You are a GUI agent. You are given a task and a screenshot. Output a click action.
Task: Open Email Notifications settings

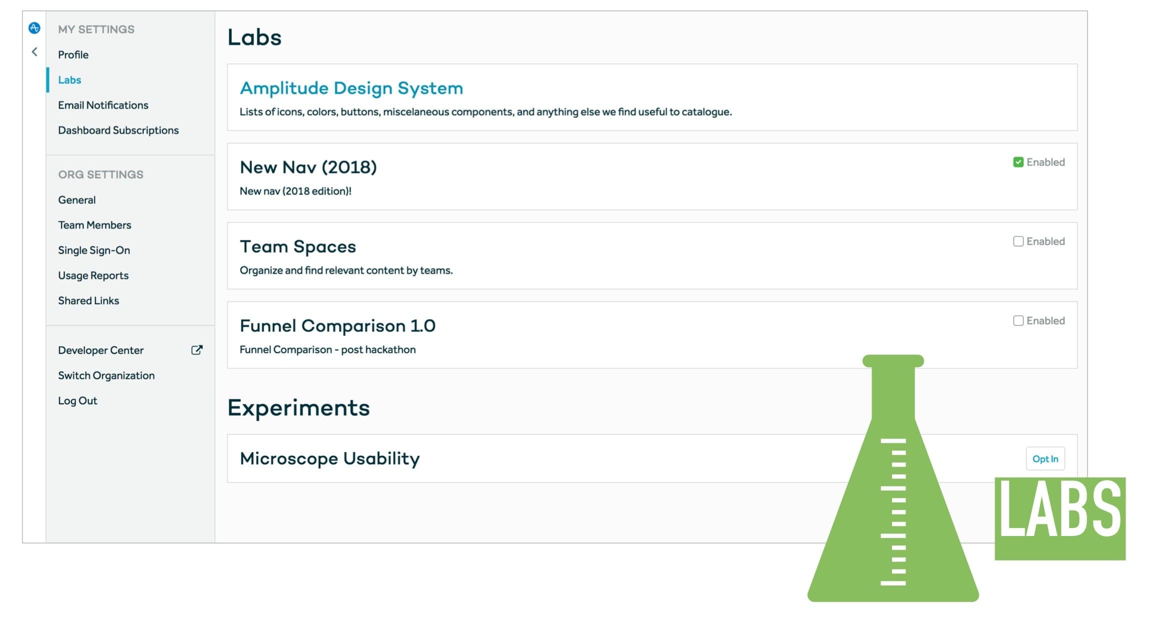coord(103,105)
